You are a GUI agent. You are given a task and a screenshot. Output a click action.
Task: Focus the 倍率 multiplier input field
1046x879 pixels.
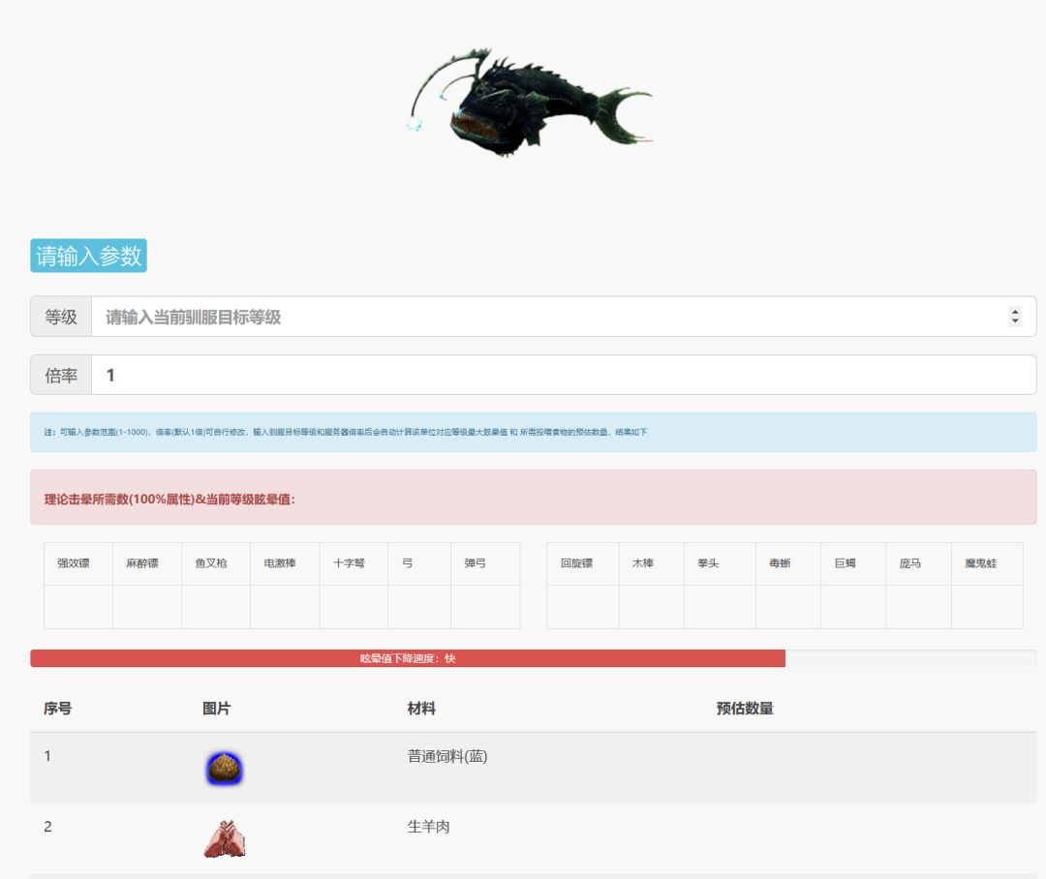(x=563, y=375)
